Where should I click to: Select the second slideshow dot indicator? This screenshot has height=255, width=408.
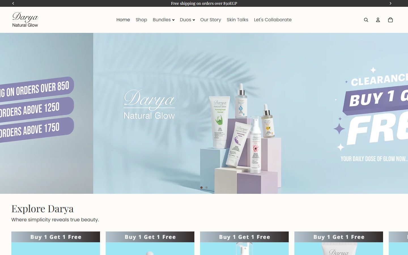coord(207,188)
